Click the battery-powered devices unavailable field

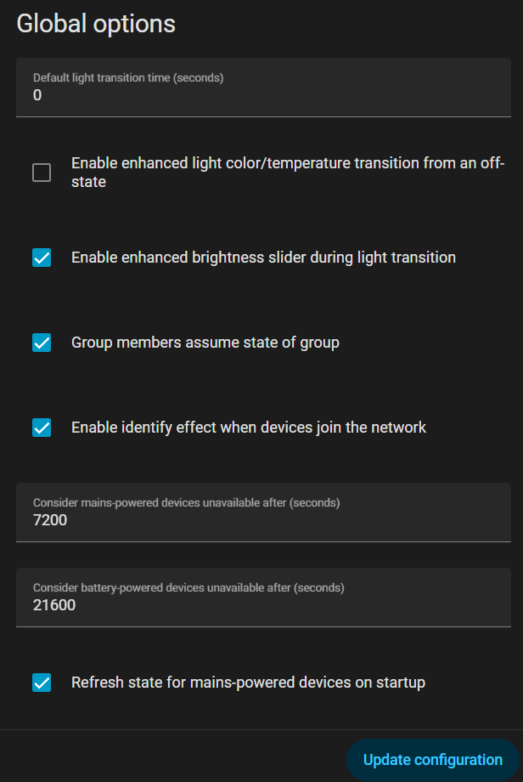[x=263, y=598]
